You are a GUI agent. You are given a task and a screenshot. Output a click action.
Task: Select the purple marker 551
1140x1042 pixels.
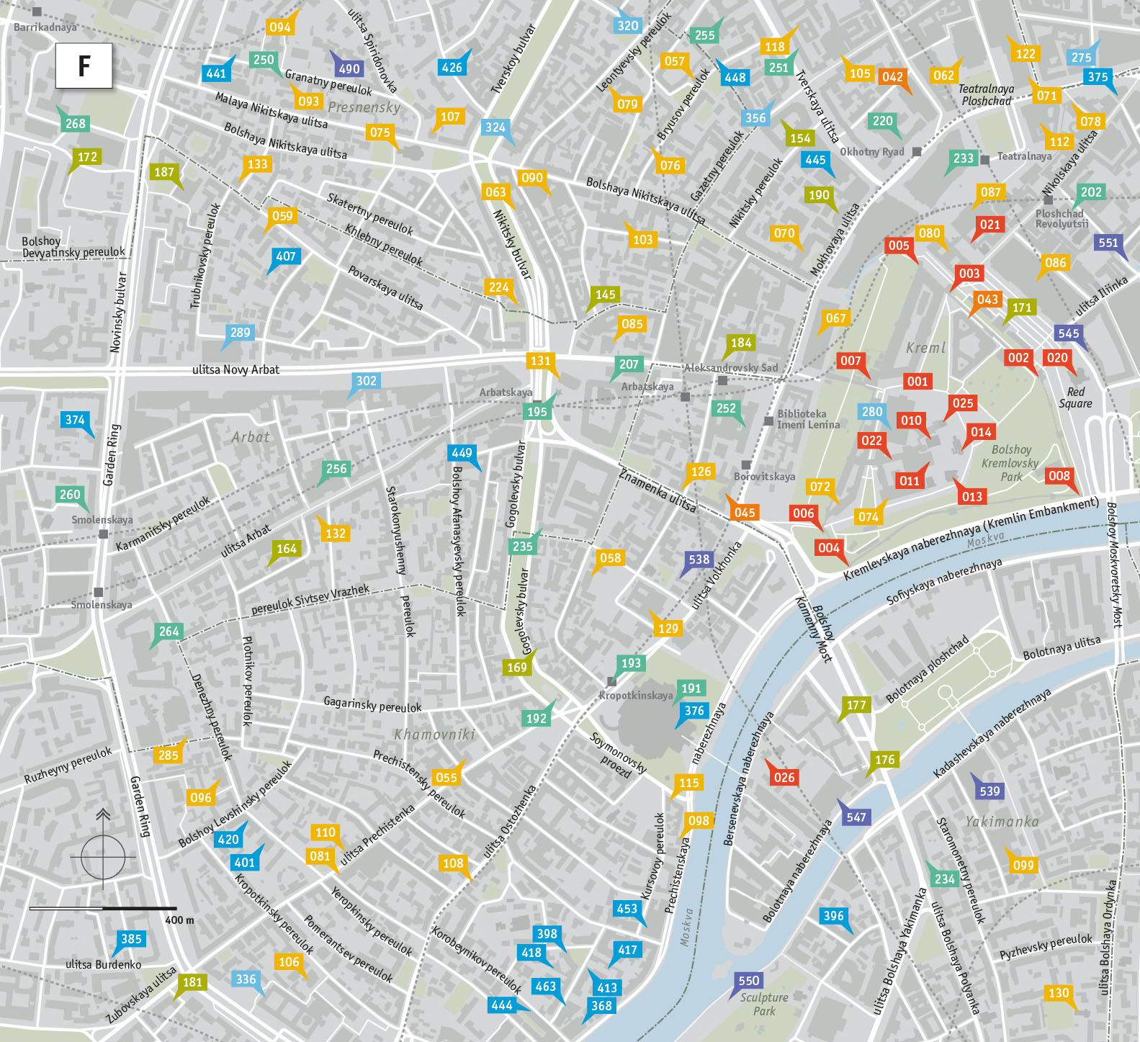click(x=1108, y=243)
